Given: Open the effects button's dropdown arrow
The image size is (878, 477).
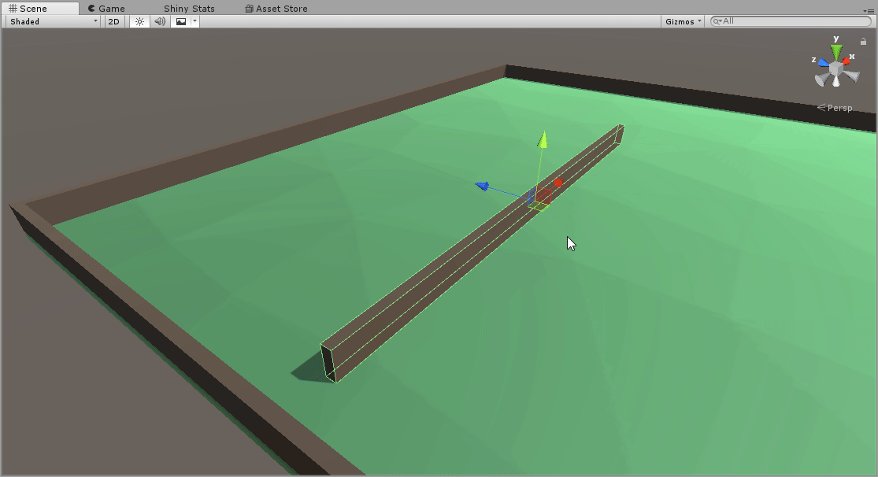Looking at the screenshot, I should 194,21.
